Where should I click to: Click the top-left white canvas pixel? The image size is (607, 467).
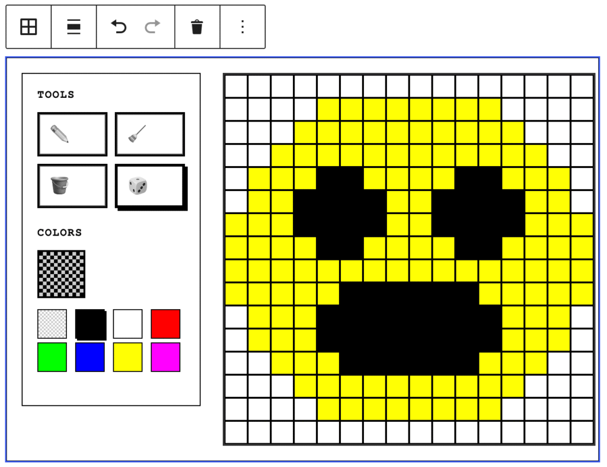236,87
